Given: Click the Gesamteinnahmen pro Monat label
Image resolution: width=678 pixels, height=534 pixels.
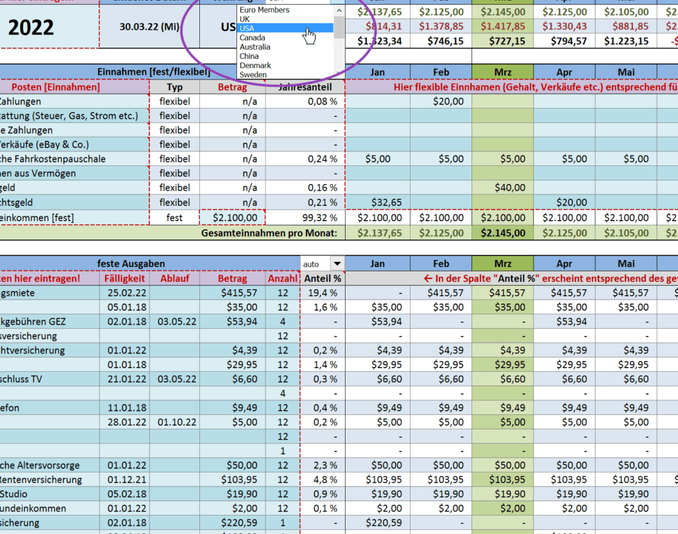Looking at the screenshot, I should 269,232.
